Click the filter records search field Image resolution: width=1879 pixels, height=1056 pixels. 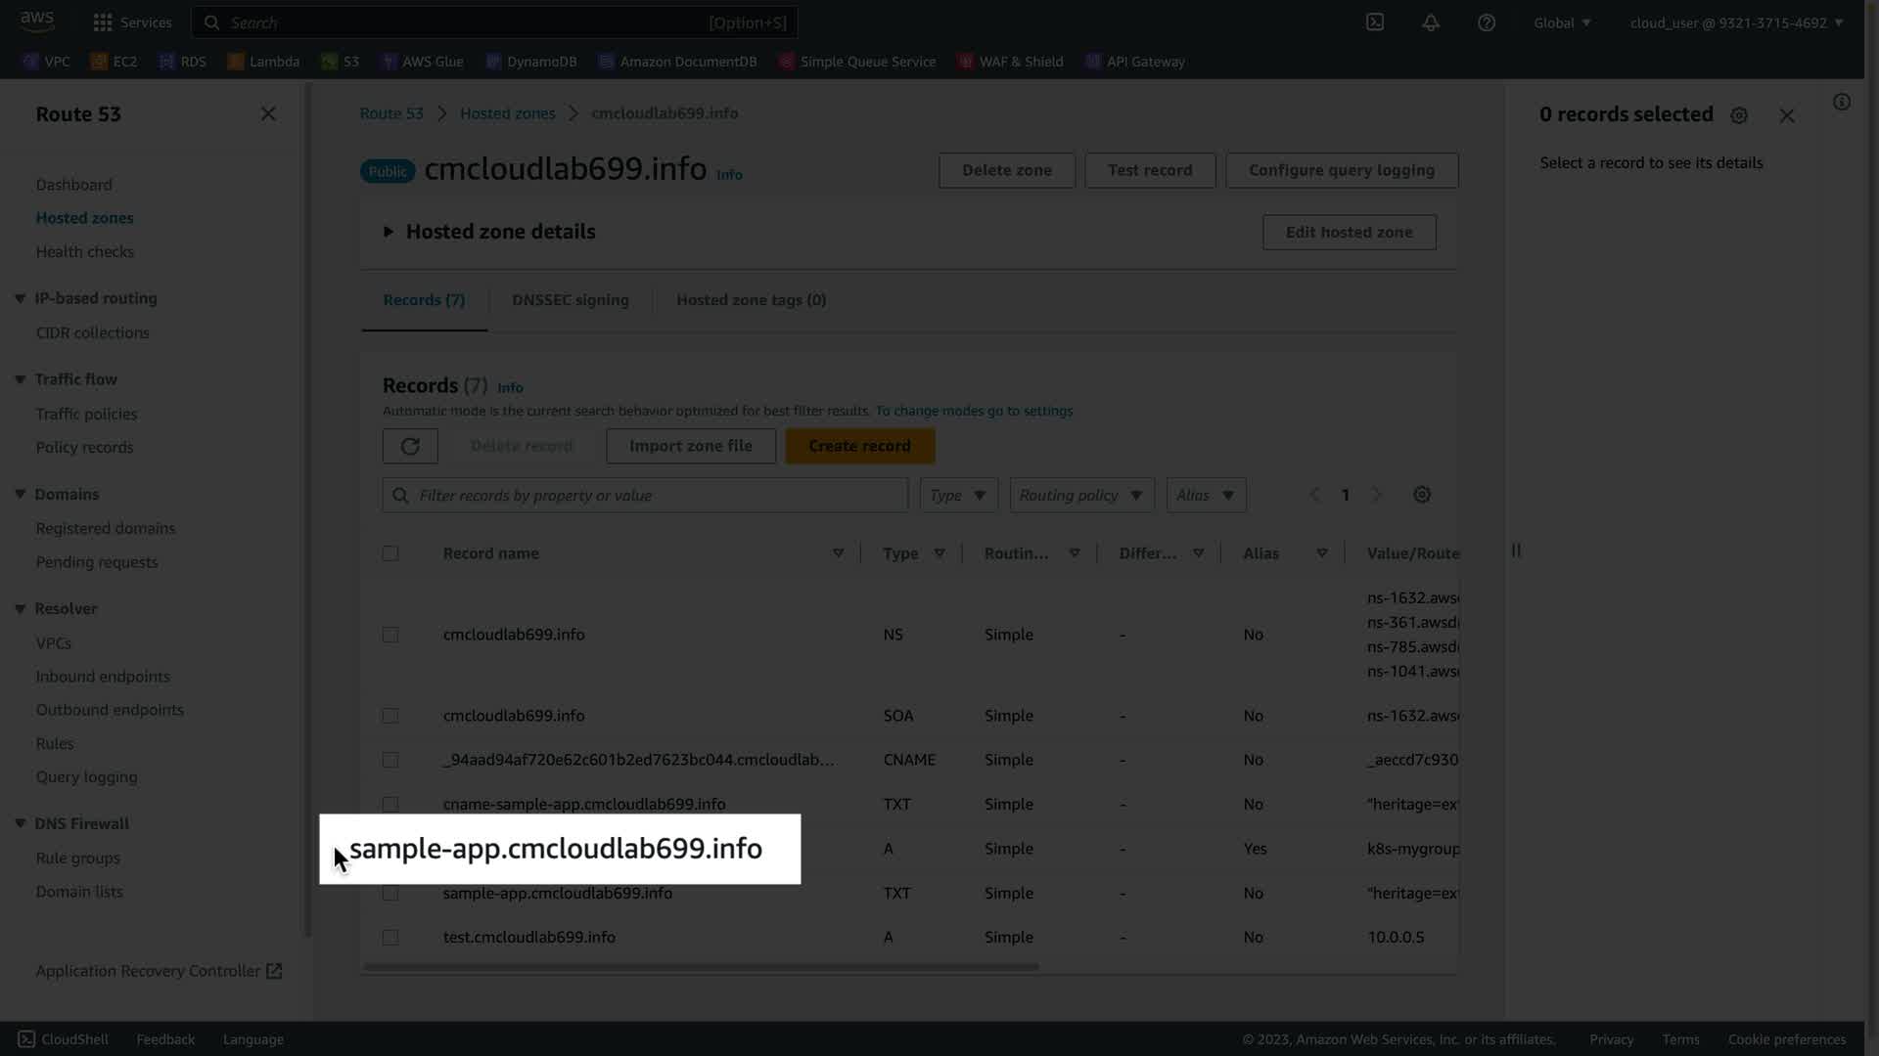click(646, 495)
